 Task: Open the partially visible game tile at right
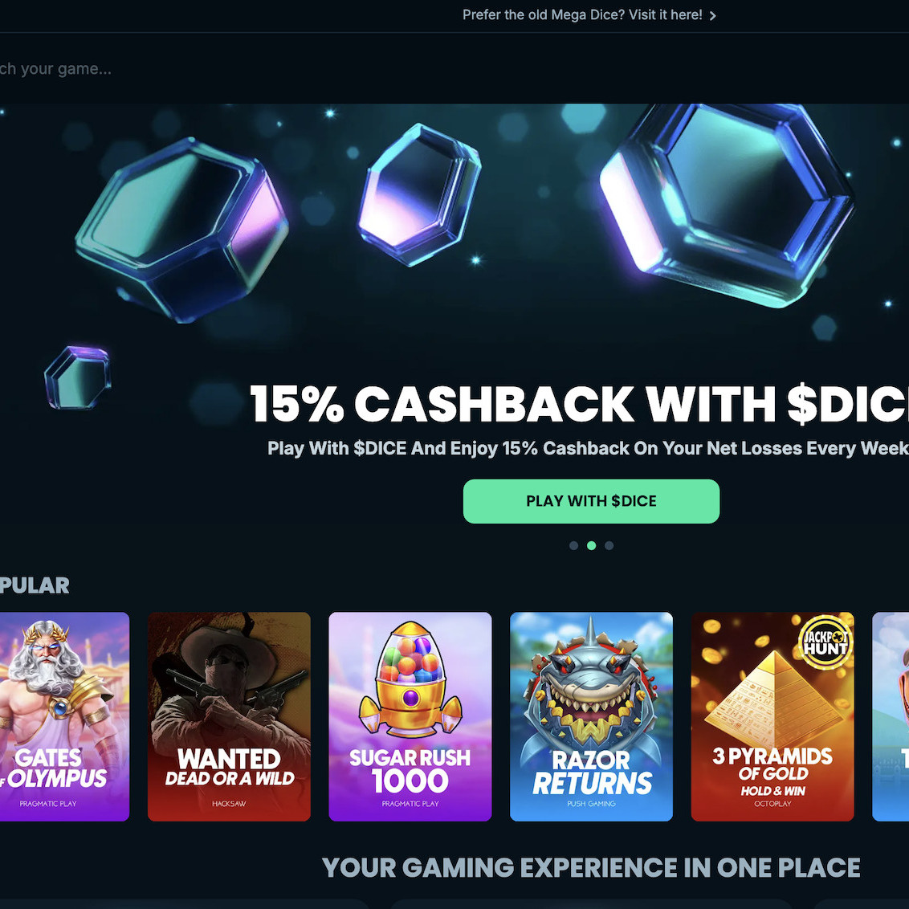891,716
